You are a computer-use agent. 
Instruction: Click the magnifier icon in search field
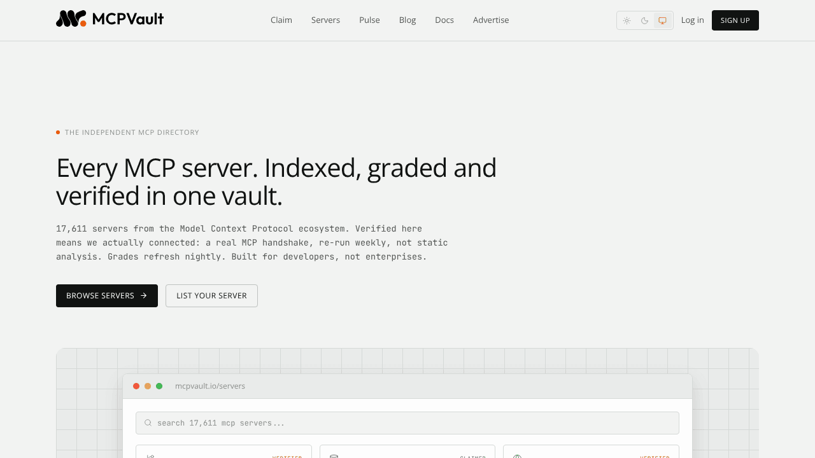[x=148, y=423]
